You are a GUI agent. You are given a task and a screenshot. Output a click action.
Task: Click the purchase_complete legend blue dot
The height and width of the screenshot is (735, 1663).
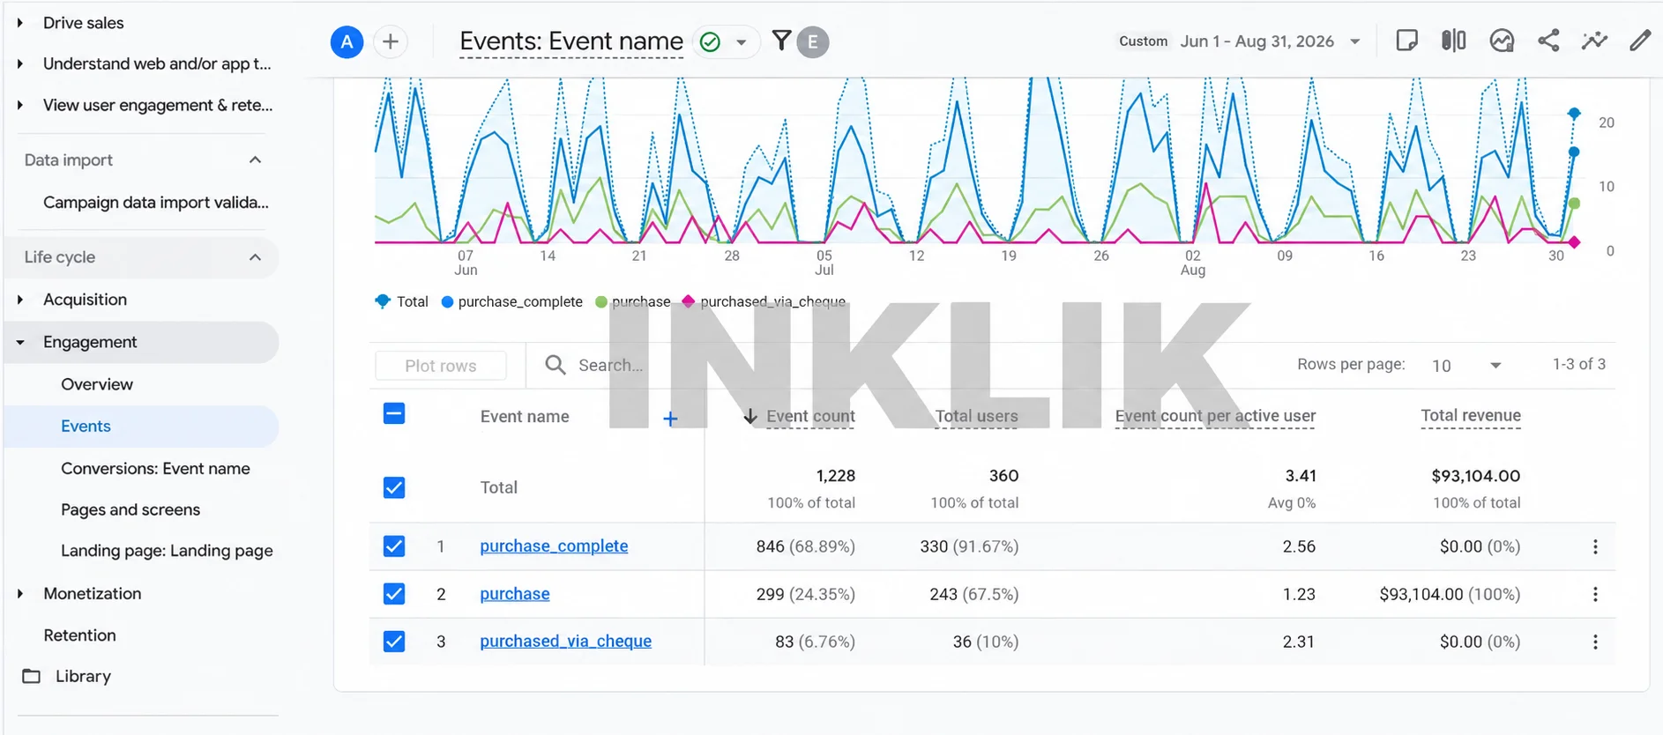point(447,301)
